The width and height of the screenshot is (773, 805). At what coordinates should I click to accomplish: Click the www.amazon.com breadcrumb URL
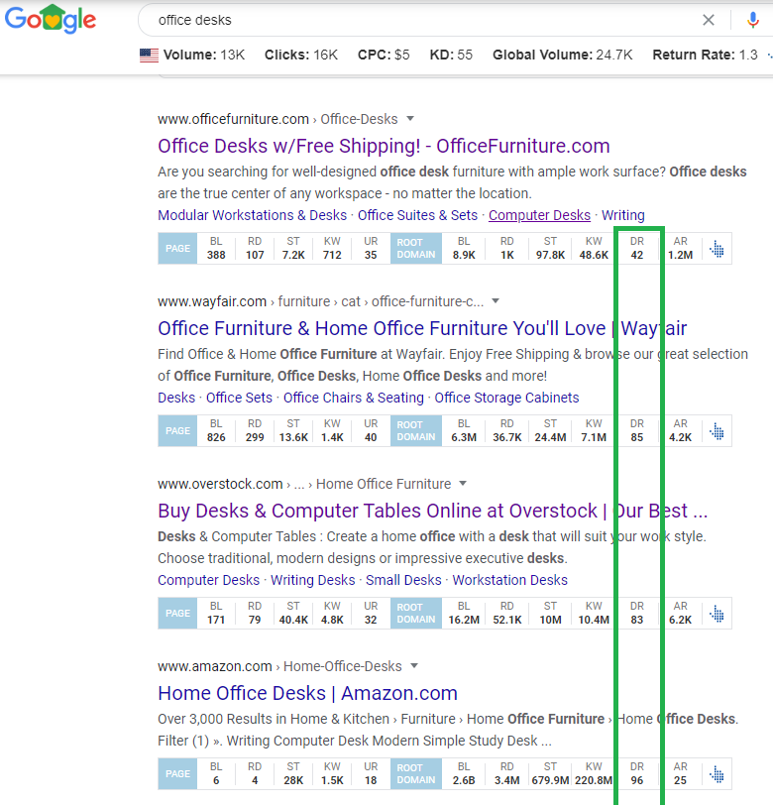tap(214, 666)
